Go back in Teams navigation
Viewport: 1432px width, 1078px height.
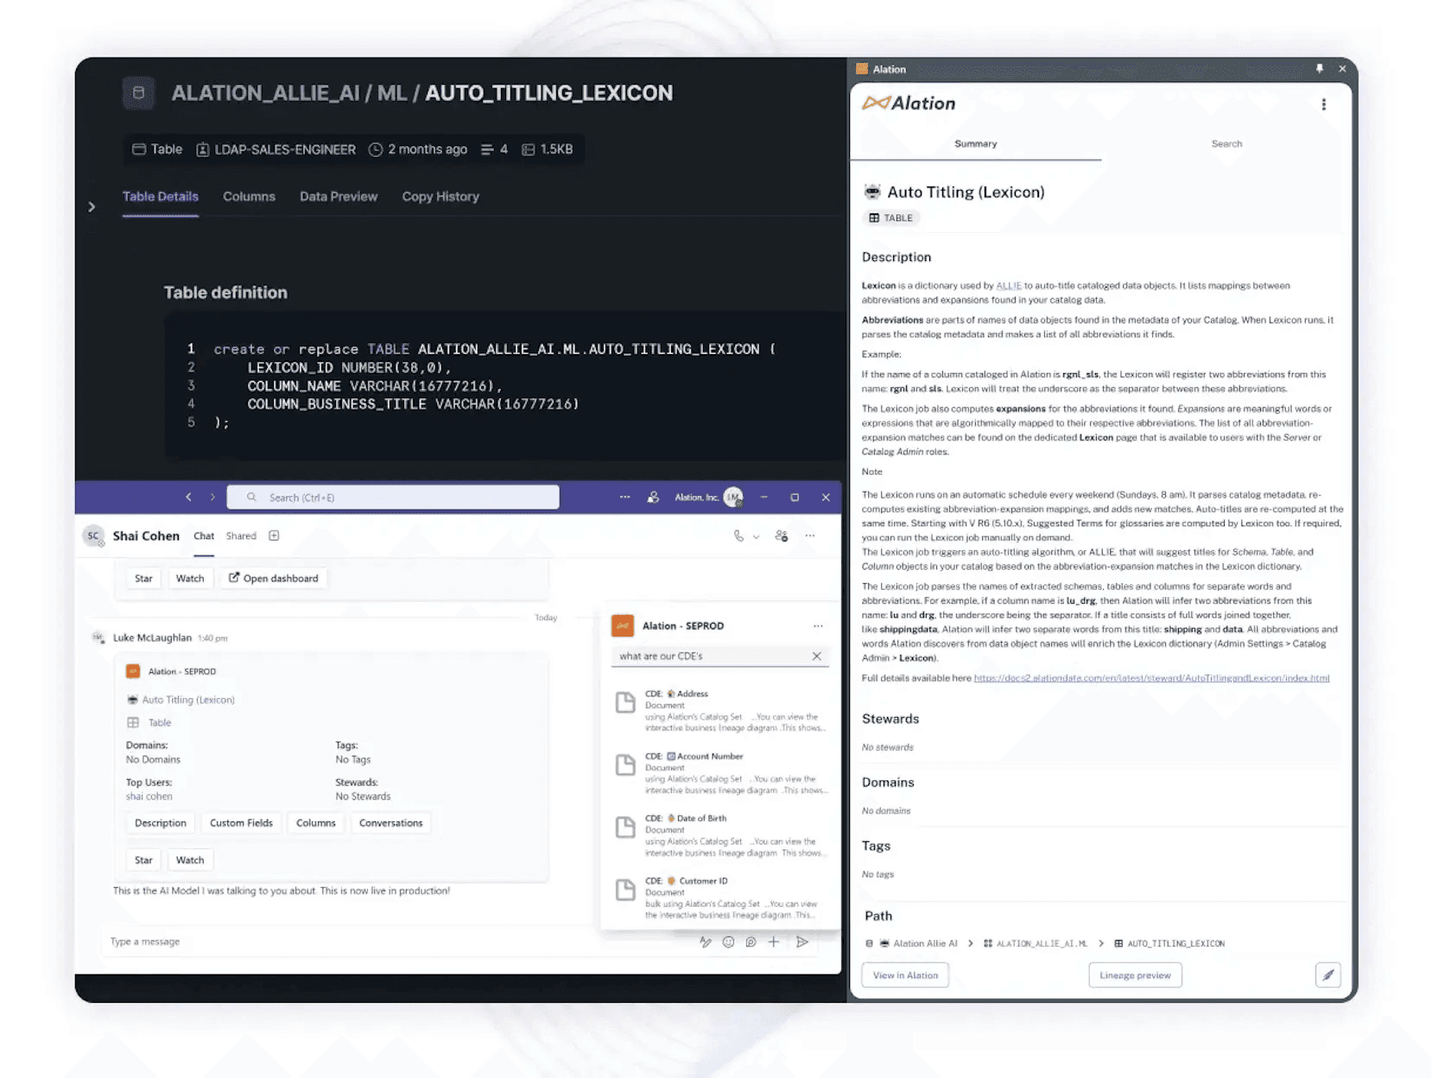(188, 498)
